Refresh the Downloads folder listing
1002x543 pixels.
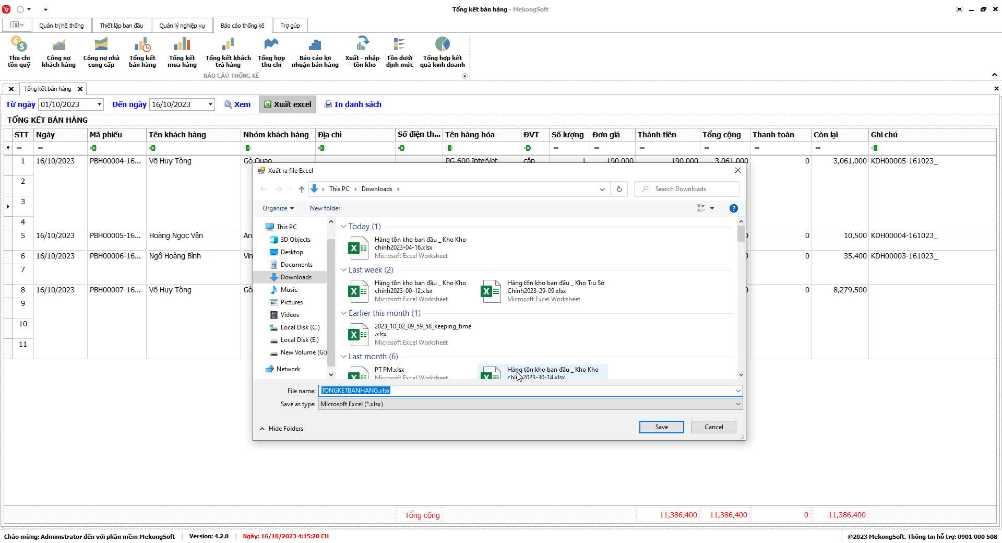click(x=619, y=189)
